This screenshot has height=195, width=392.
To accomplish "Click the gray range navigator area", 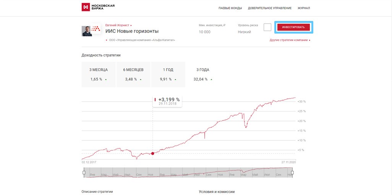I will tap(188, 172).
